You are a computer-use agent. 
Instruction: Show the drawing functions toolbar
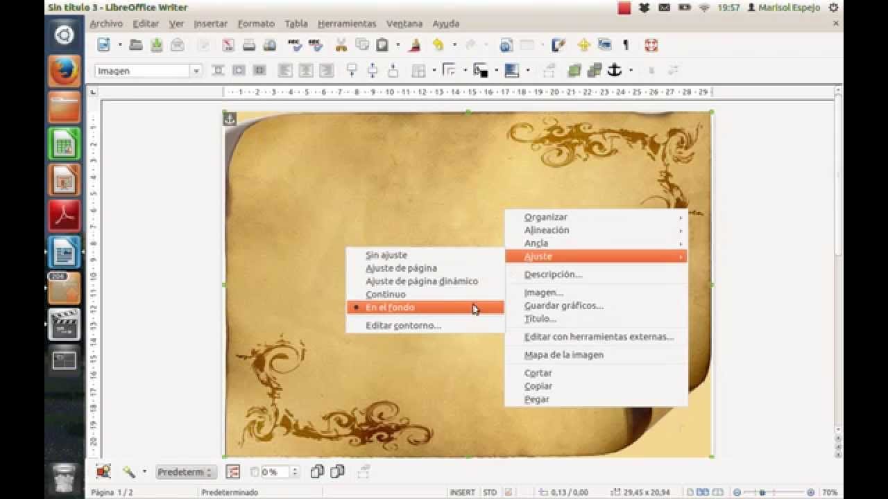pos(558,45)
